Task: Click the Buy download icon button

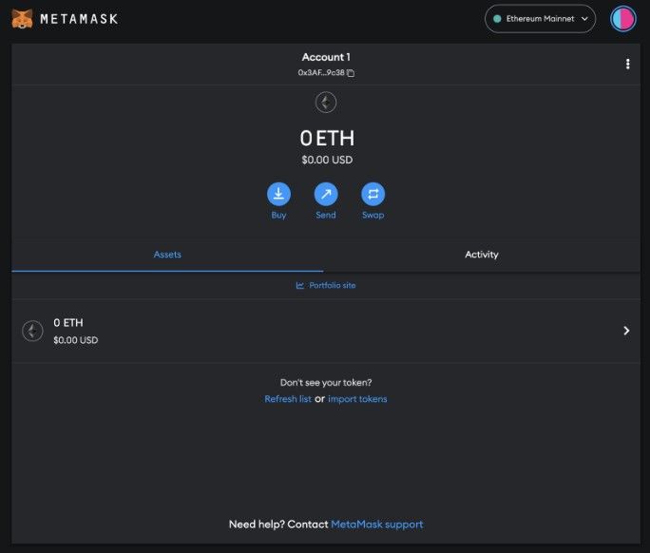Action: tap(278, 194)
